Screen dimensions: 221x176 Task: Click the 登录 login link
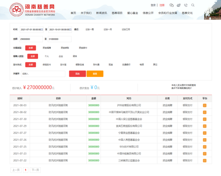click(153, 5)
